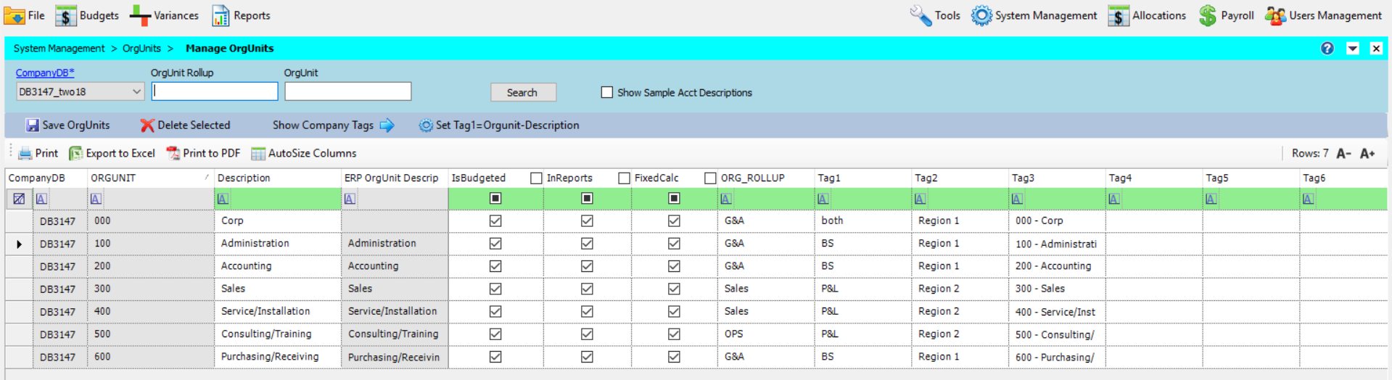
Task: Open the File menu
Action: pyautogui.click(x=24, y=15)
